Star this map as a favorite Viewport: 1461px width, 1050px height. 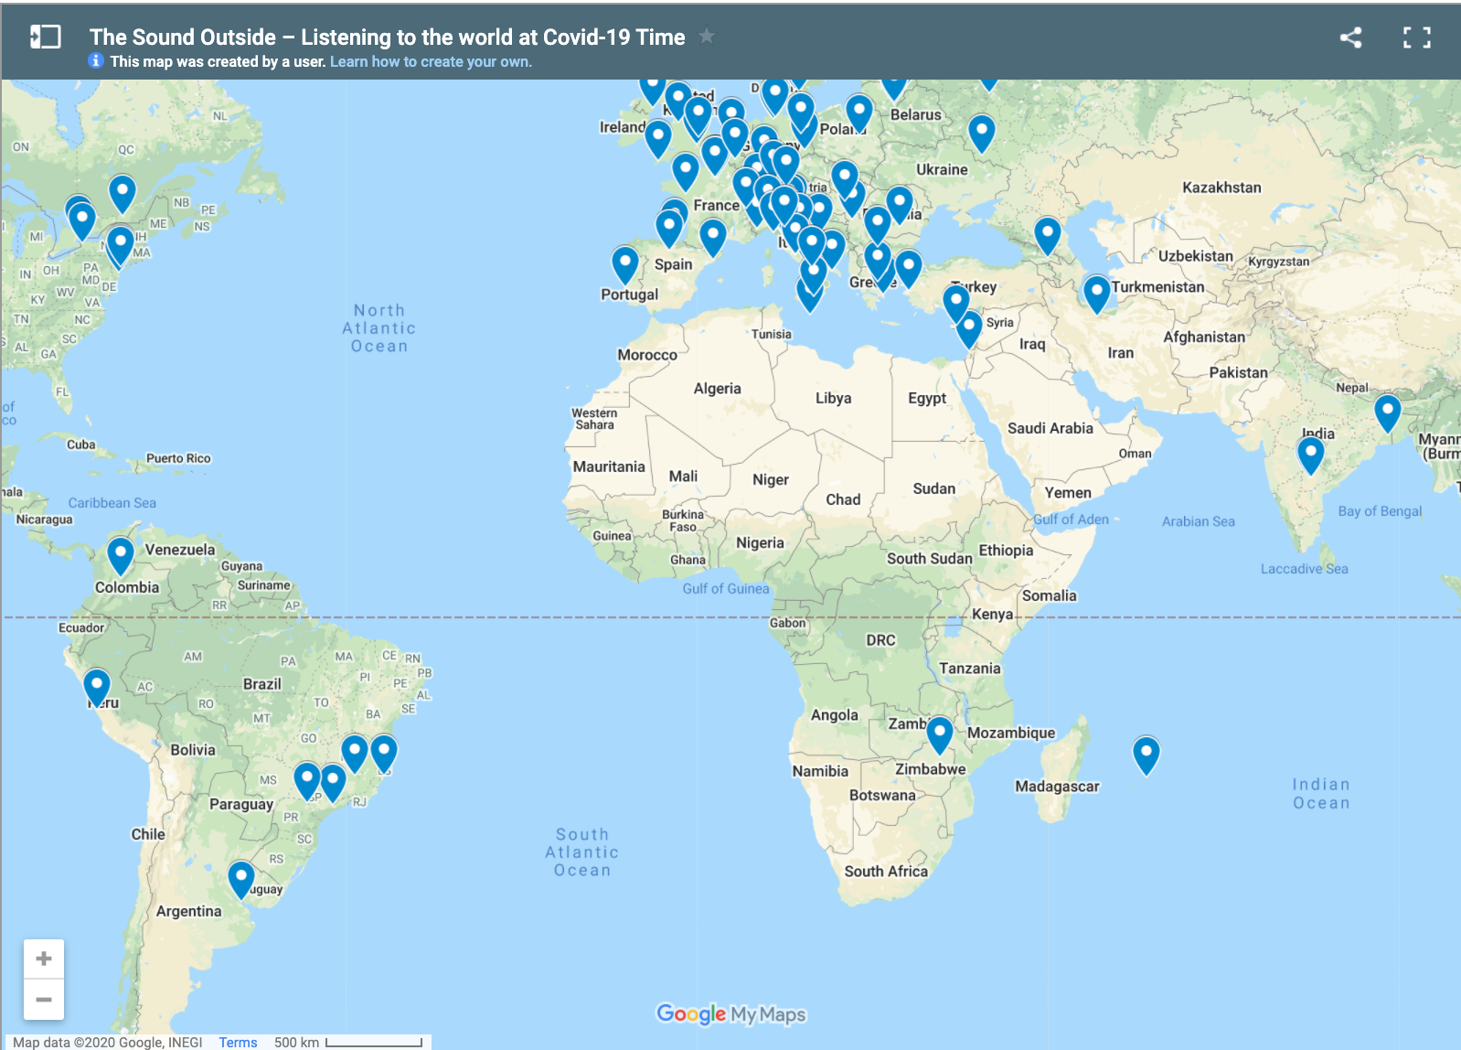point(706,37)
